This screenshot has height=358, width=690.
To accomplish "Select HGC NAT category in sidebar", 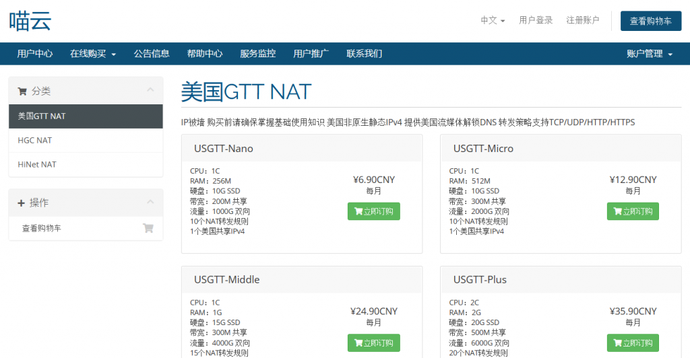I will click(35, 140).
